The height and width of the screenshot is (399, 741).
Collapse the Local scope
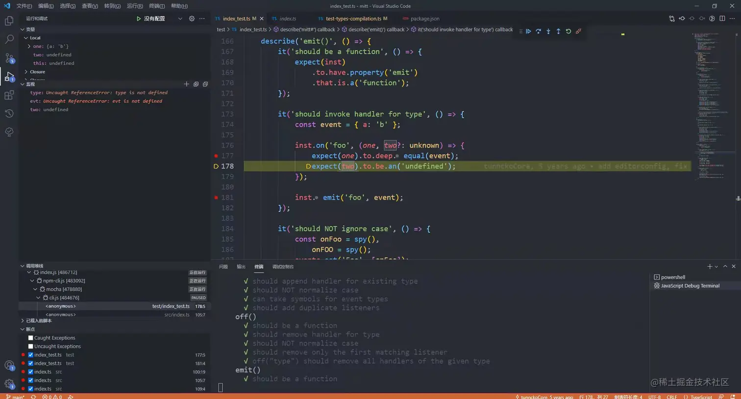(x=26, y=38)
